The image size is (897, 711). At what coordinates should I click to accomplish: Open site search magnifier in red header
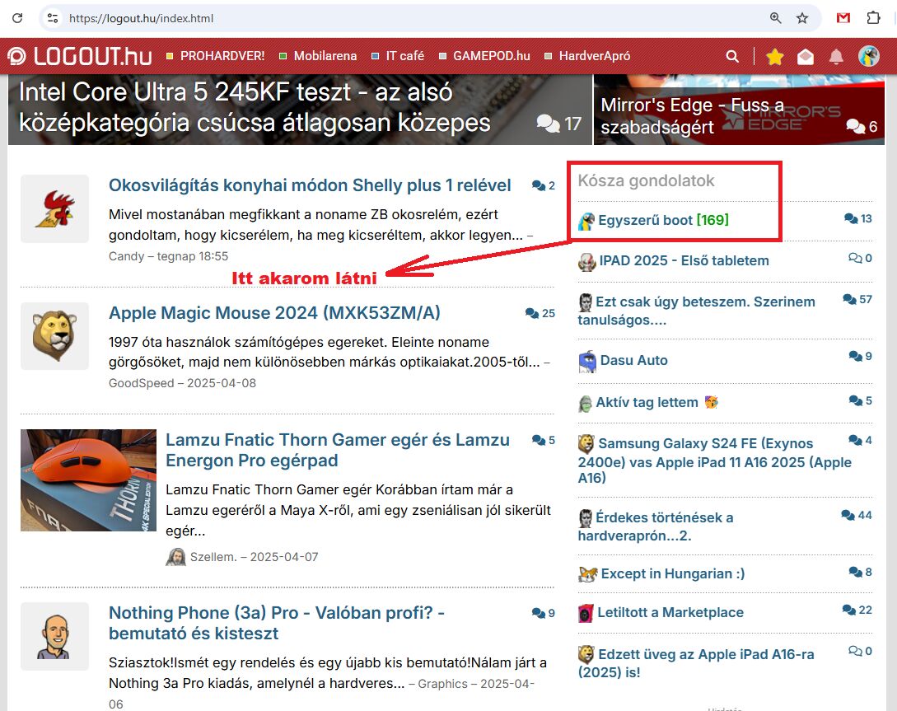[732, 56]
